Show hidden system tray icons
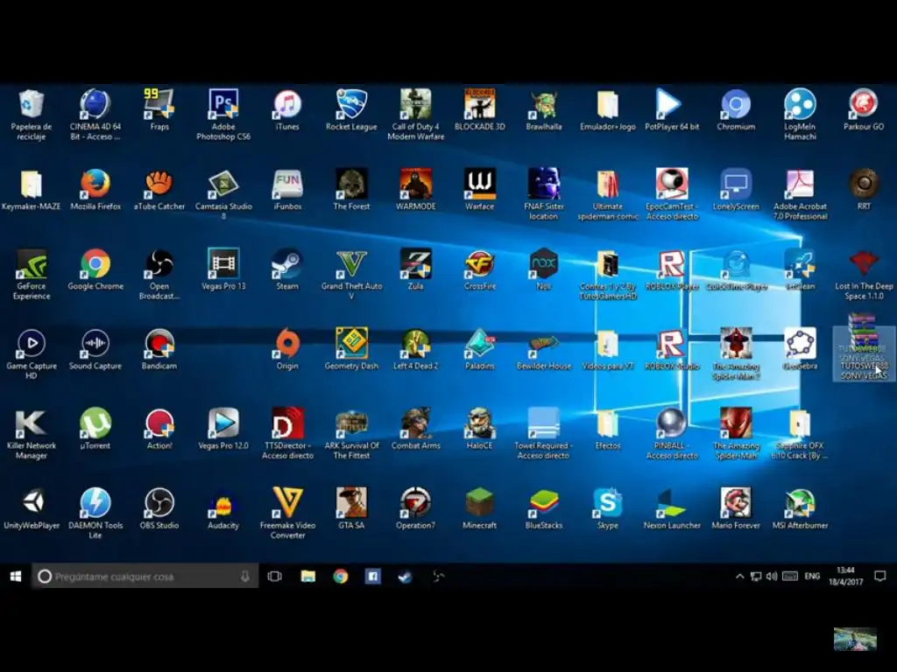Viewport: 897px width, 672px height. tap(739, 577)
